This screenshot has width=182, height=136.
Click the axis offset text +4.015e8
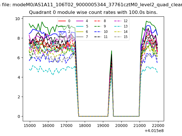point(154,131)
